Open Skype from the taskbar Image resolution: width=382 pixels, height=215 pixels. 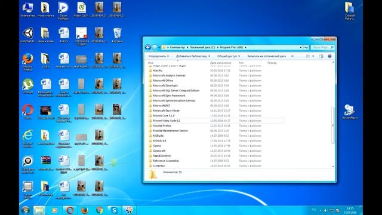tap(114, 210)
